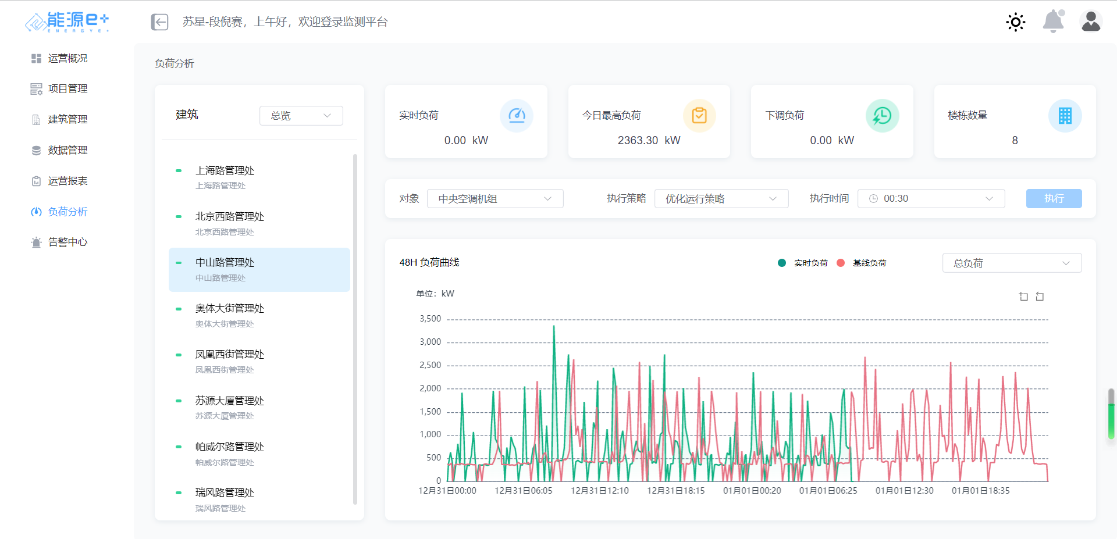The image size is (1117, 539).
Task: Open 告警中心 menu item
Action: (x=67, y=242)
